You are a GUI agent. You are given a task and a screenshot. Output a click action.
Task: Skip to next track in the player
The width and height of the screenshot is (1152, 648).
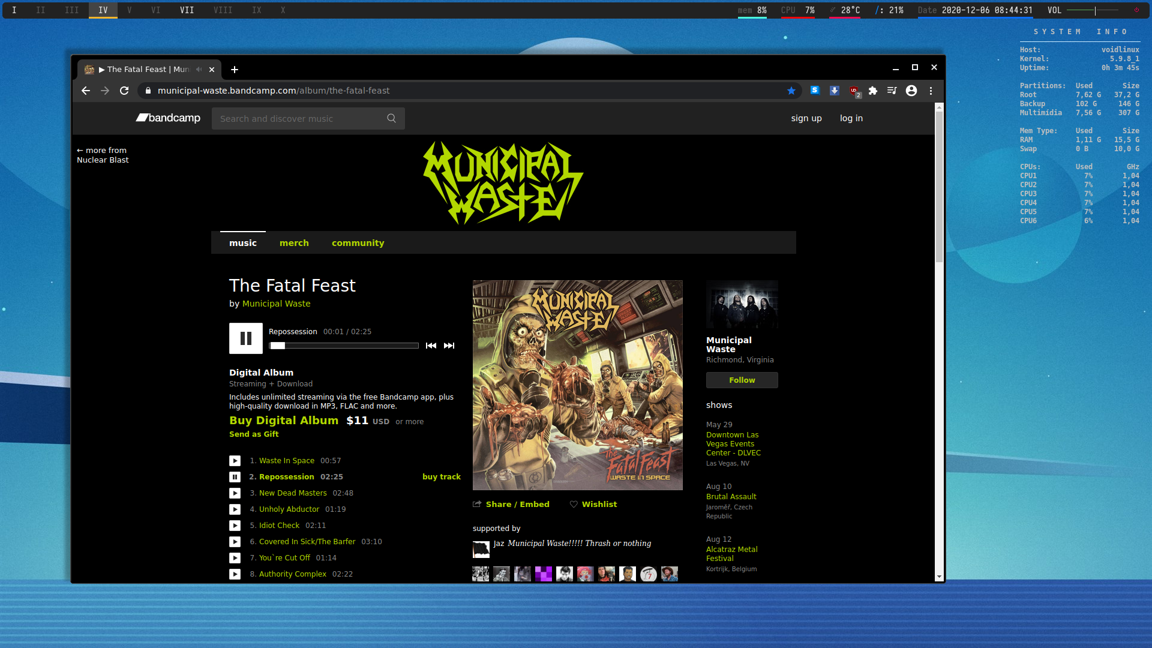[x=449, y=346]
